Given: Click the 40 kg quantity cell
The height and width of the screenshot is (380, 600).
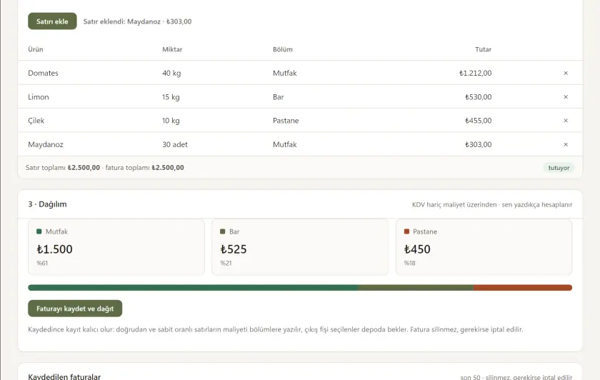Looking at the screenshot, I should (x=171, y=73).
